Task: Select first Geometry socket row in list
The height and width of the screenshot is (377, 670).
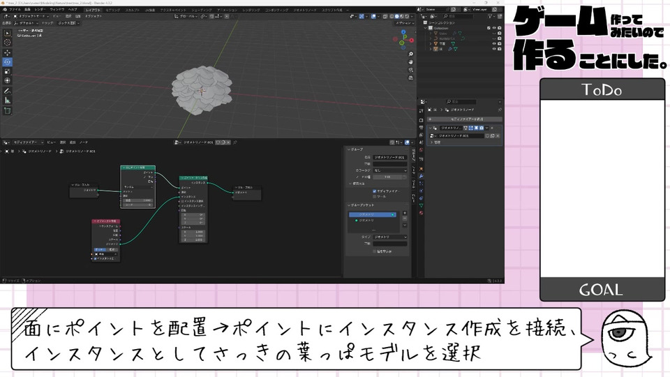Action: click(373, 214)
